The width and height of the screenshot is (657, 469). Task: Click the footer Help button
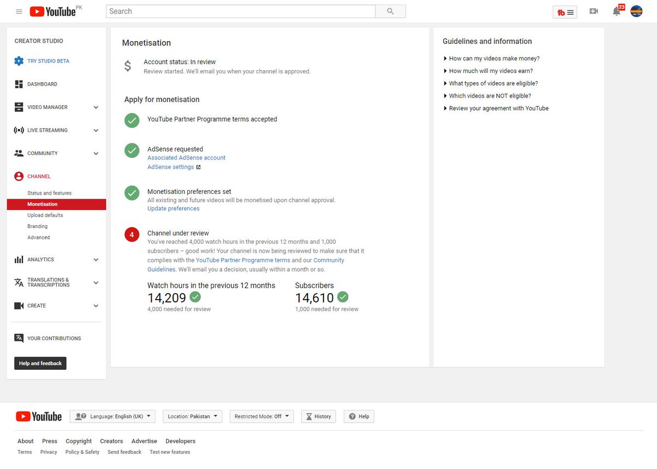click(x=359, y=416)
